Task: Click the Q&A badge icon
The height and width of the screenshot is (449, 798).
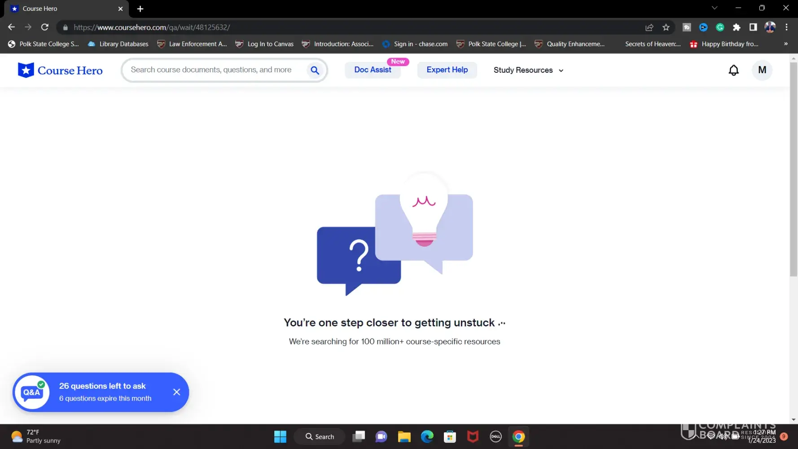Action: [x=32, y=392]
